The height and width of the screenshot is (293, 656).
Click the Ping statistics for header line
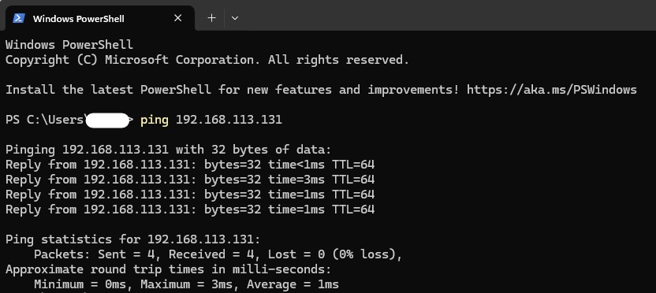132,239
